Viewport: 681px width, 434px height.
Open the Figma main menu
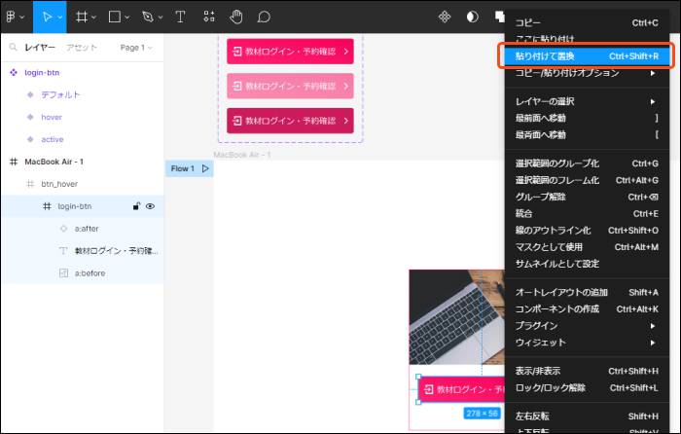tap(14, 17)
